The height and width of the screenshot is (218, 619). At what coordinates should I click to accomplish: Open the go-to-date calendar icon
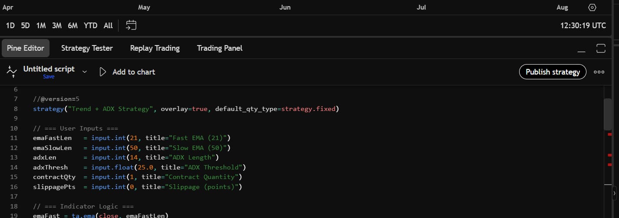coord(131,26)
